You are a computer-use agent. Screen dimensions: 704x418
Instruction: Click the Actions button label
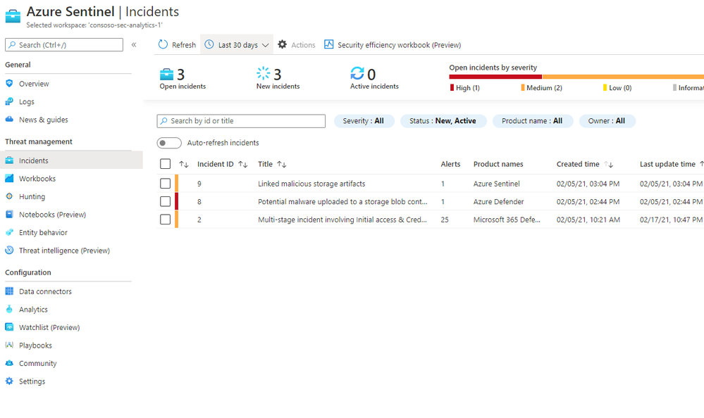click(303, 45)
